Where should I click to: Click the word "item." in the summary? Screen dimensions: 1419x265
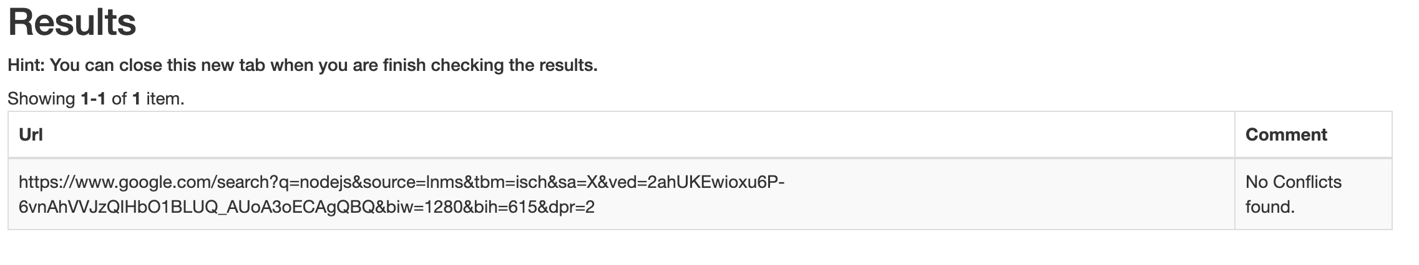(165, 99)
